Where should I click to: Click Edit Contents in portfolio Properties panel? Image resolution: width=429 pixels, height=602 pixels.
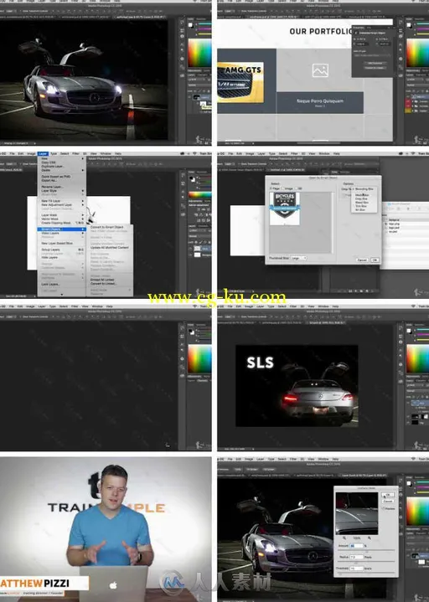tap(375, 64)
